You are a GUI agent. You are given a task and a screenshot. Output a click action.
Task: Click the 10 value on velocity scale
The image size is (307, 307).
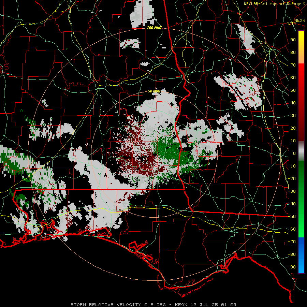pyautogui.click(x=293, y=141)
